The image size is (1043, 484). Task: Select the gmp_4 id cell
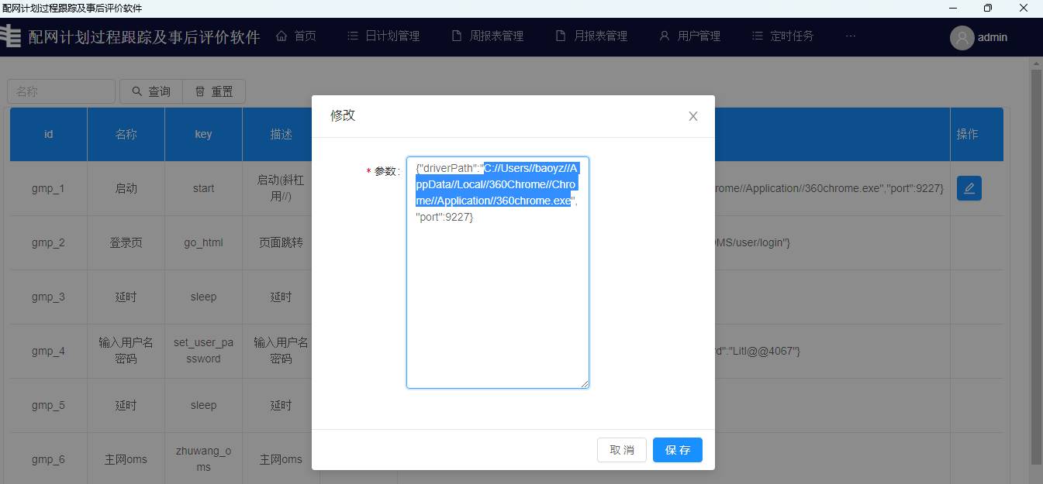(49, 351)
